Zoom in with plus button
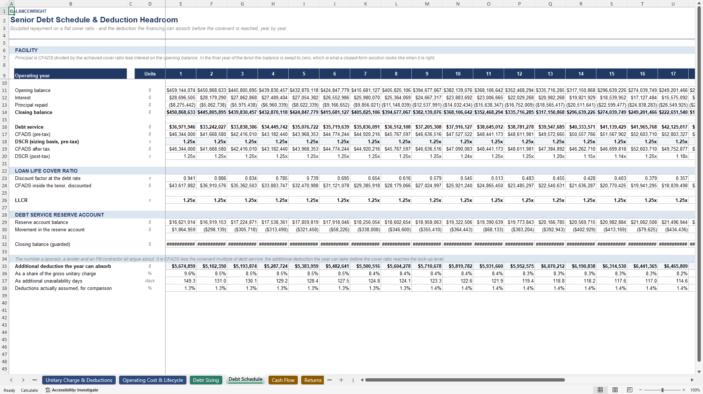 [684, 390]
